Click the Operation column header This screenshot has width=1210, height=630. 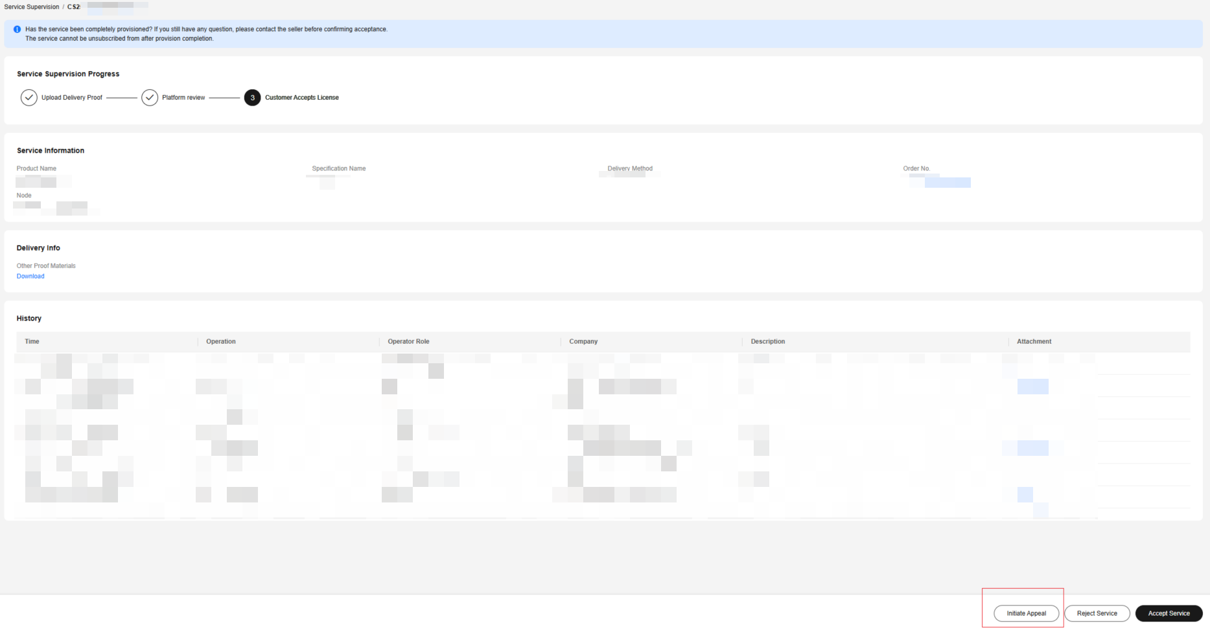221,341
